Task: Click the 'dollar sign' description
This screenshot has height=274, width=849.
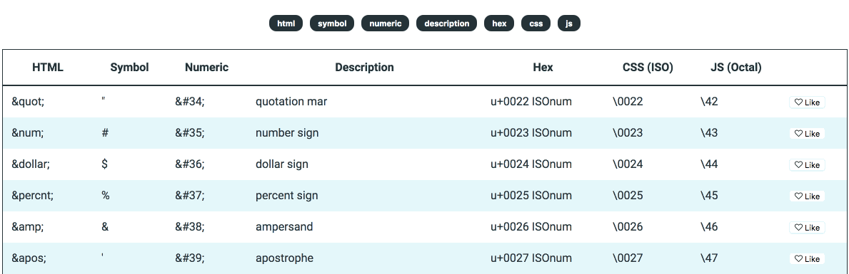Action: 281,164
